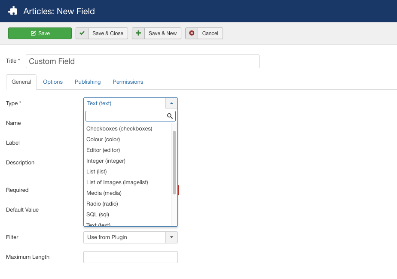Select List of Images (imagelist) option
Viewport: 397px width, 279px height.
click(x=117, y=182)
